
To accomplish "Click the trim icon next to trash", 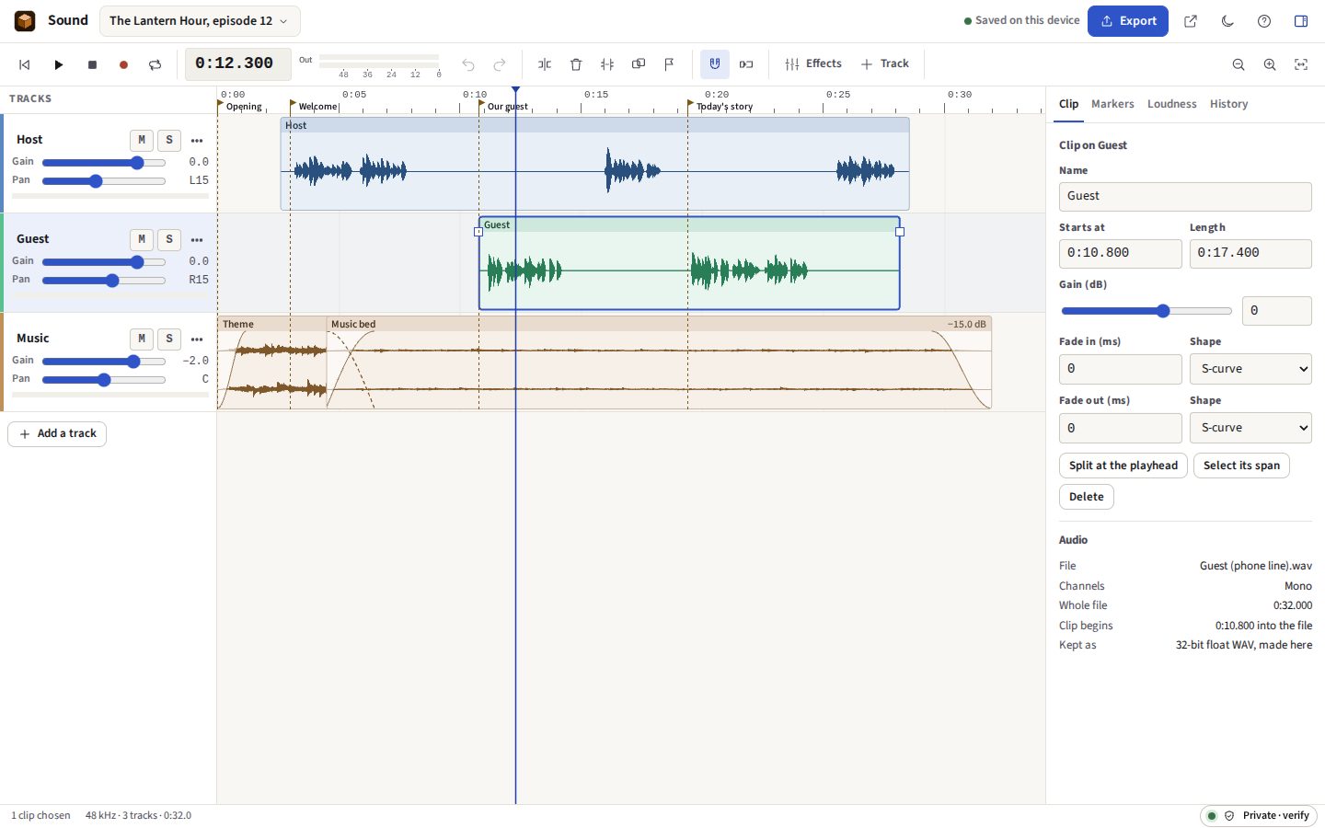I will [607, 64].
